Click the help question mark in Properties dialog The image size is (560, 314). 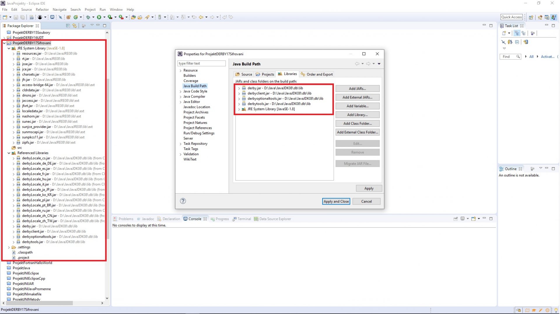183,201
